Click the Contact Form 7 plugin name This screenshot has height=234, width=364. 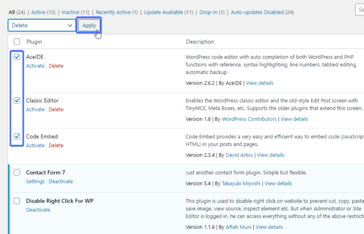click(45, 172)
